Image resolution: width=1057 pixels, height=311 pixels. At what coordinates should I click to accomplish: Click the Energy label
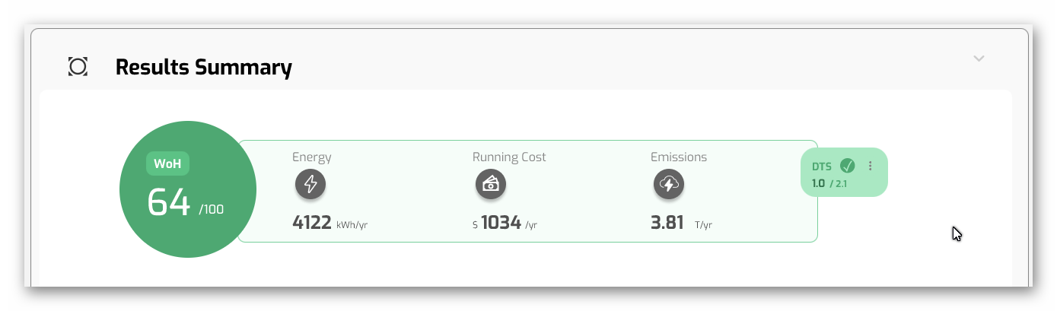[312, 157]
